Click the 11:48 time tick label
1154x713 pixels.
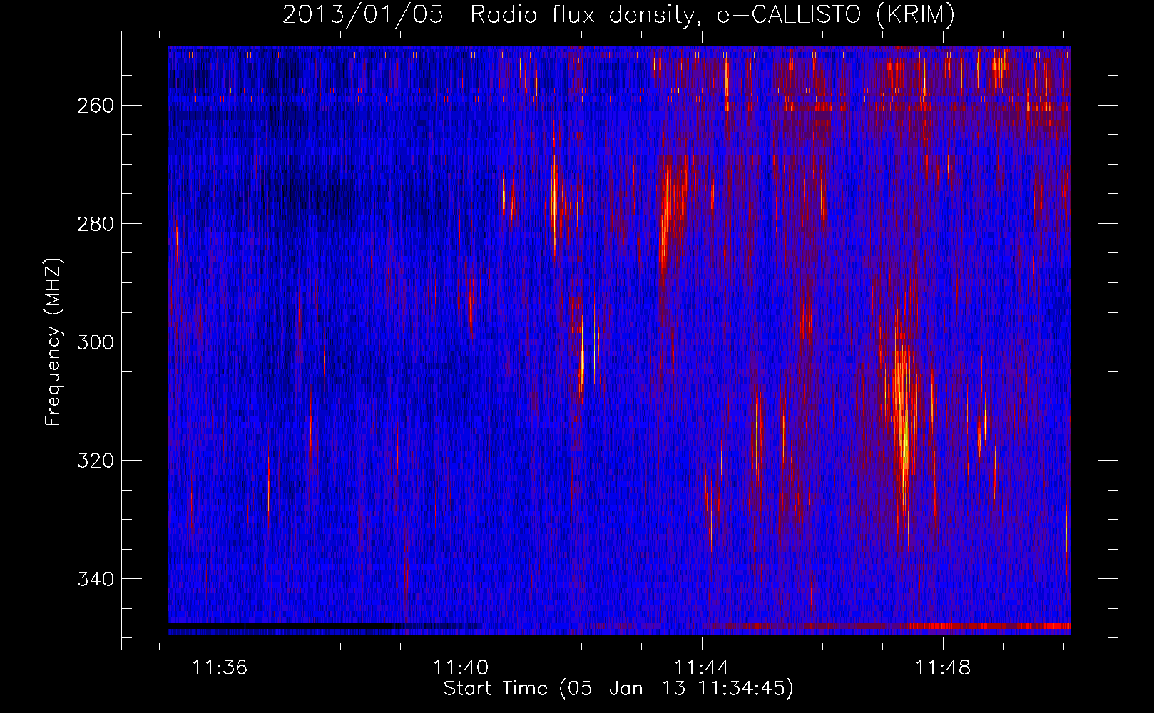point(943,667)
